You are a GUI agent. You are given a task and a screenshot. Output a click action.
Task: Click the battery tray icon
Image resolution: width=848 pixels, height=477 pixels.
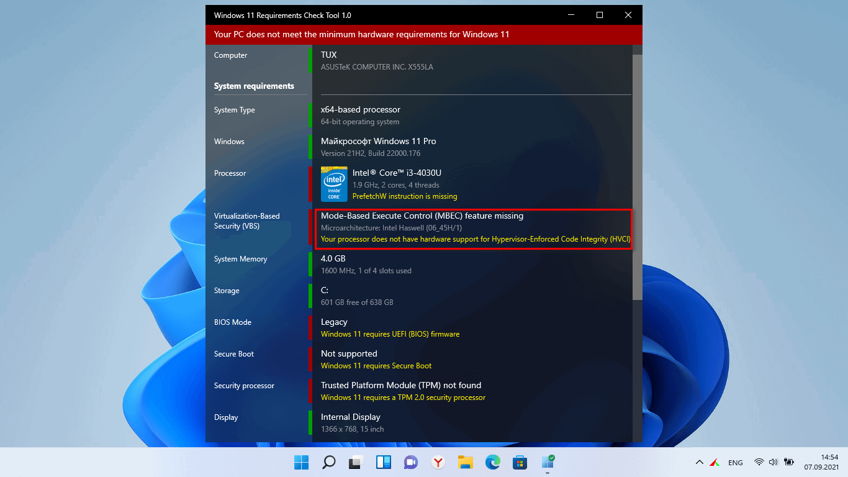click(789, 462)
